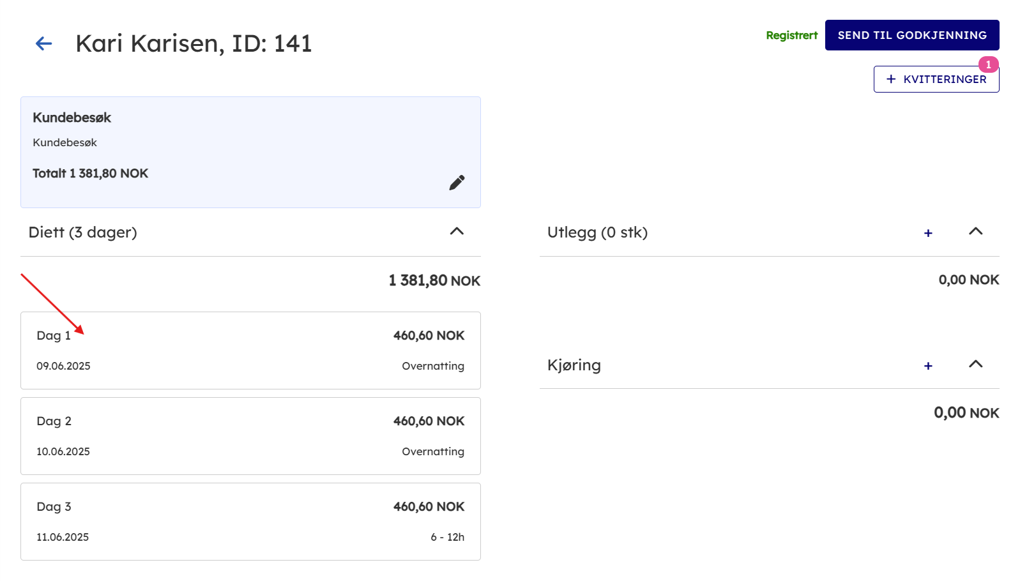Click the Diett total 1 381,80 NOK
Image resolution: width=1020 pixels, height=581 pixels.
[x=434, y=281]
